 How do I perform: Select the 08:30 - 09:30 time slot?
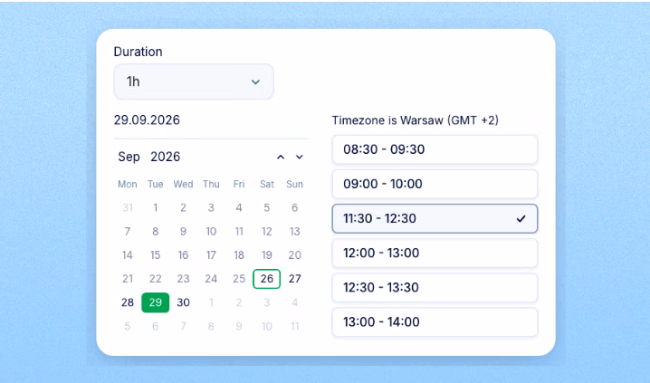tap(435, 149)
